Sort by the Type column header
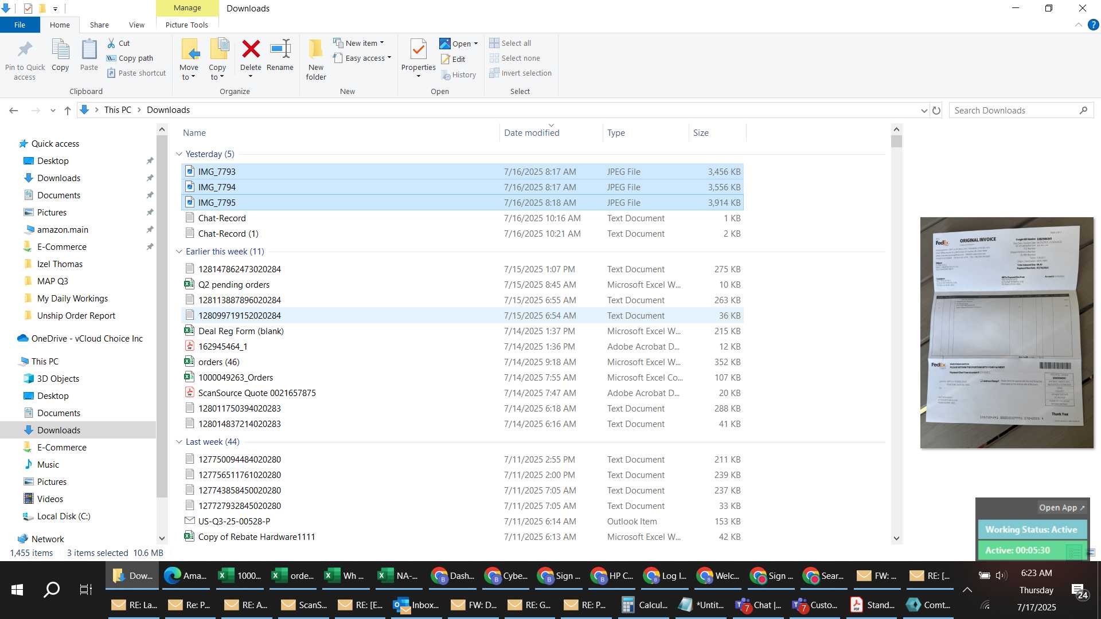This screenshot has height=619, width=1101. 646,132
